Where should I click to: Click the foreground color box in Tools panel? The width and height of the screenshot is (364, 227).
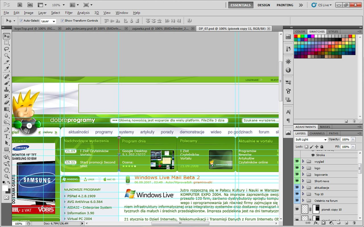click(x=5, y=188)
